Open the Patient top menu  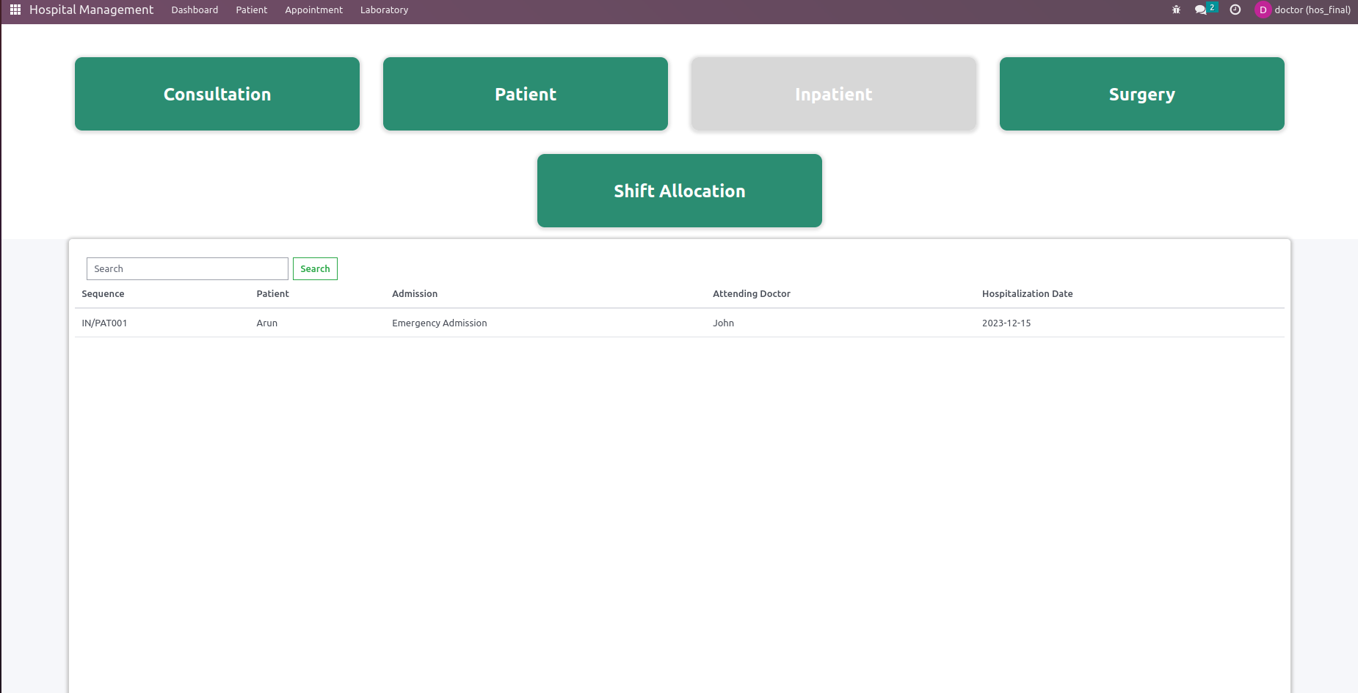click(x=252, y=10)
